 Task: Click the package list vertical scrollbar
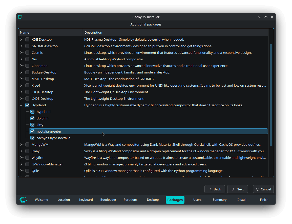coord(271,95)
